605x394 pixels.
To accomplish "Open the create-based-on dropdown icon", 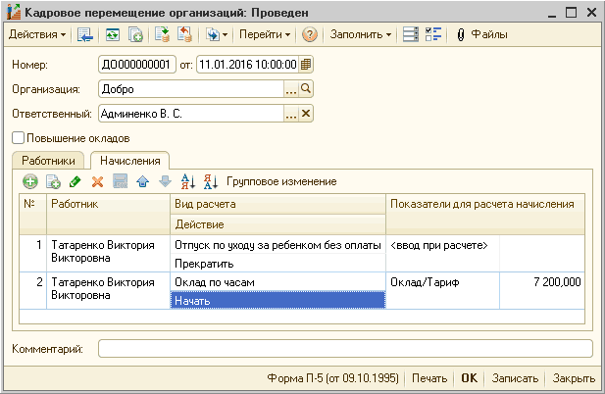I will 217,34.
